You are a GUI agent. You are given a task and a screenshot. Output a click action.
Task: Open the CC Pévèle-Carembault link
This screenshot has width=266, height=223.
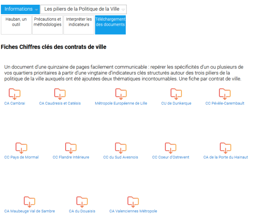pos(225,103)
